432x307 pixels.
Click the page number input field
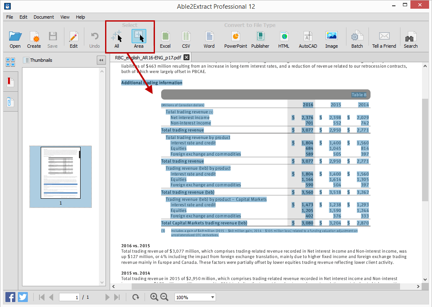click(69, 297)
